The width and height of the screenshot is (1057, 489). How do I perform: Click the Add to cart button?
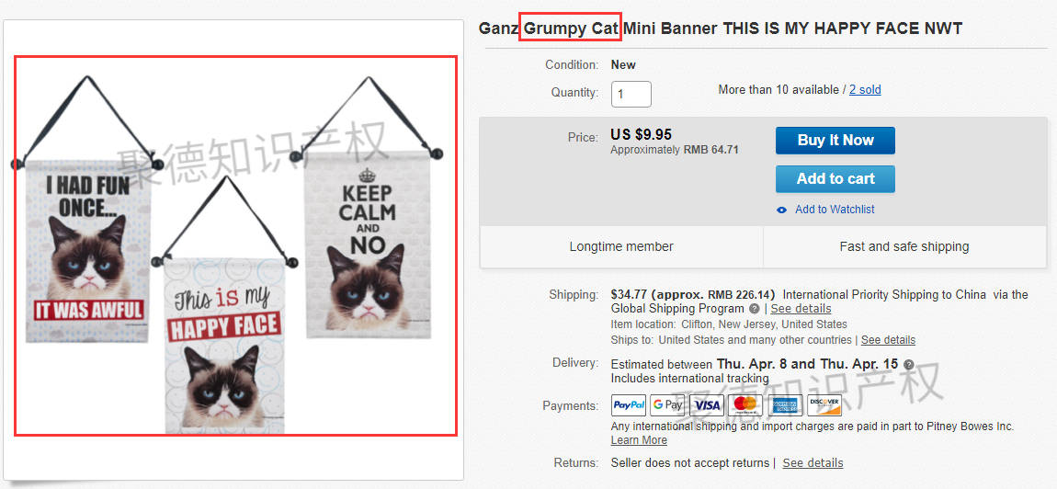click(x=835, y=178)
